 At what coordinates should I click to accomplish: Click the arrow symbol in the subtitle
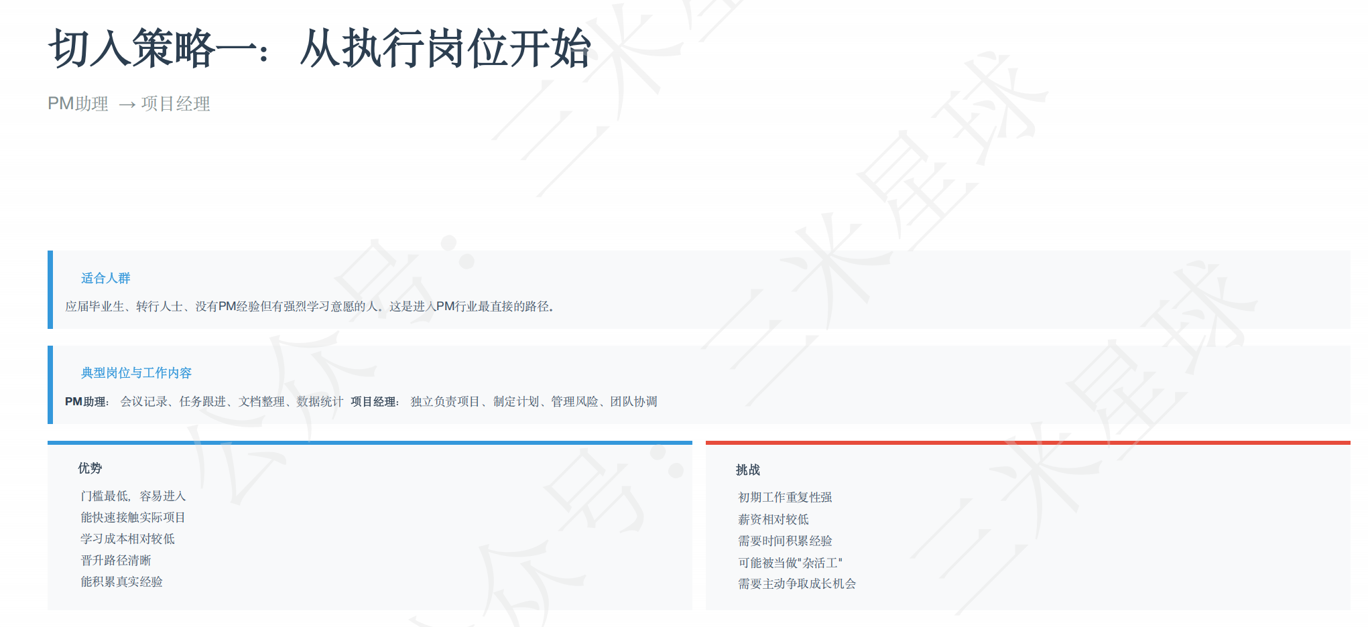(x=127, y=104)
